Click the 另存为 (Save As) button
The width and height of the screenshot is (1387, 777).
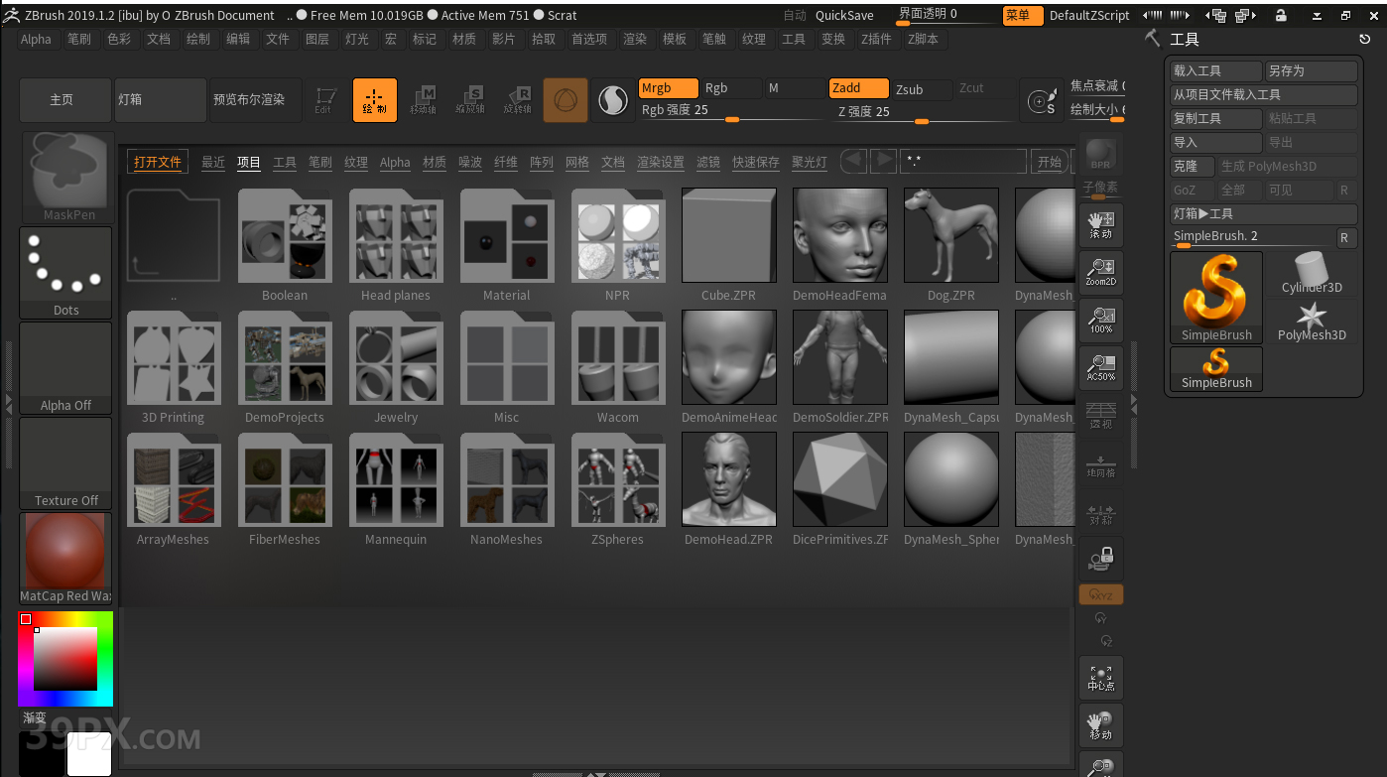point(1312,71)
